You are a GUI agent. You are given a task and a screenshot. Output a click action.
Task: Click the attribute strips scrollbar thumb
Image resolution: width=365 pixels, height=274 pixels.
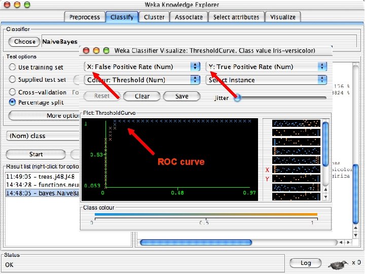tap(325, 144)
